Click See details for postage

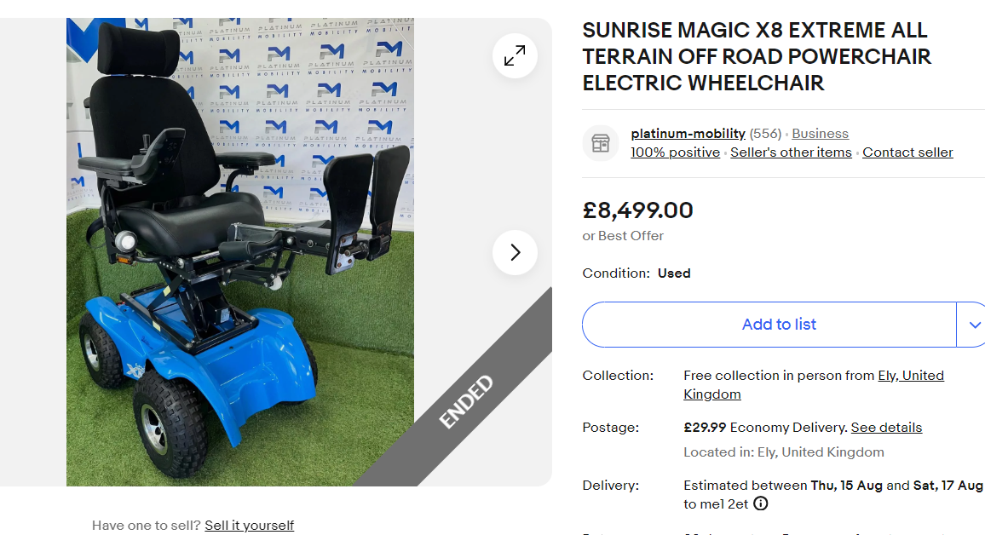coord(886,428)
